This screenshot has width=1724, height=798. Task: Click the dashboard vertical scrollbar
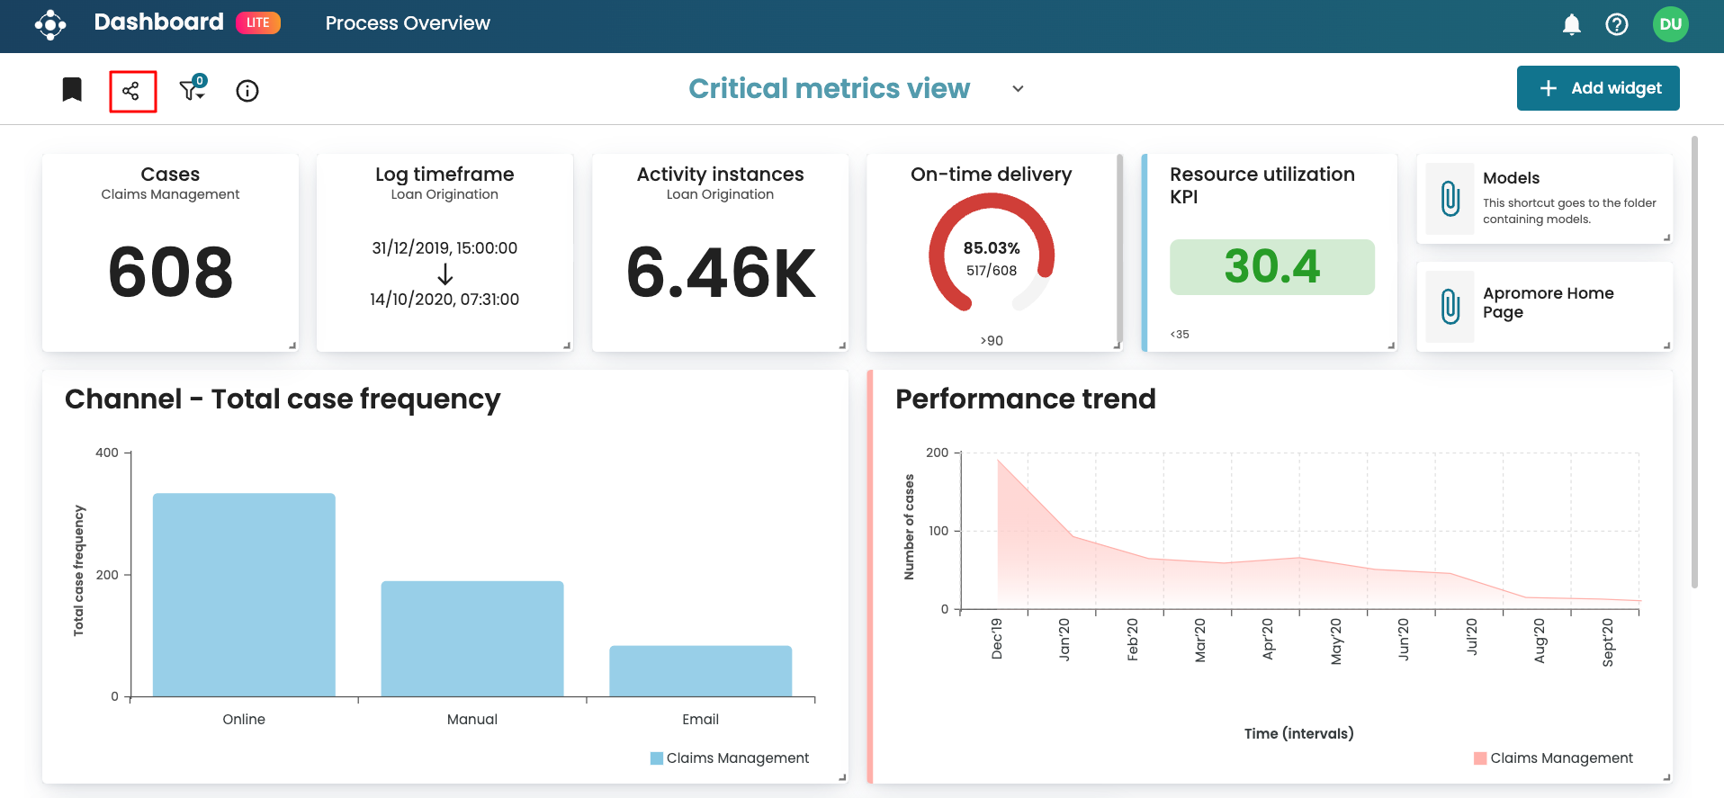tap(1694, 360)
